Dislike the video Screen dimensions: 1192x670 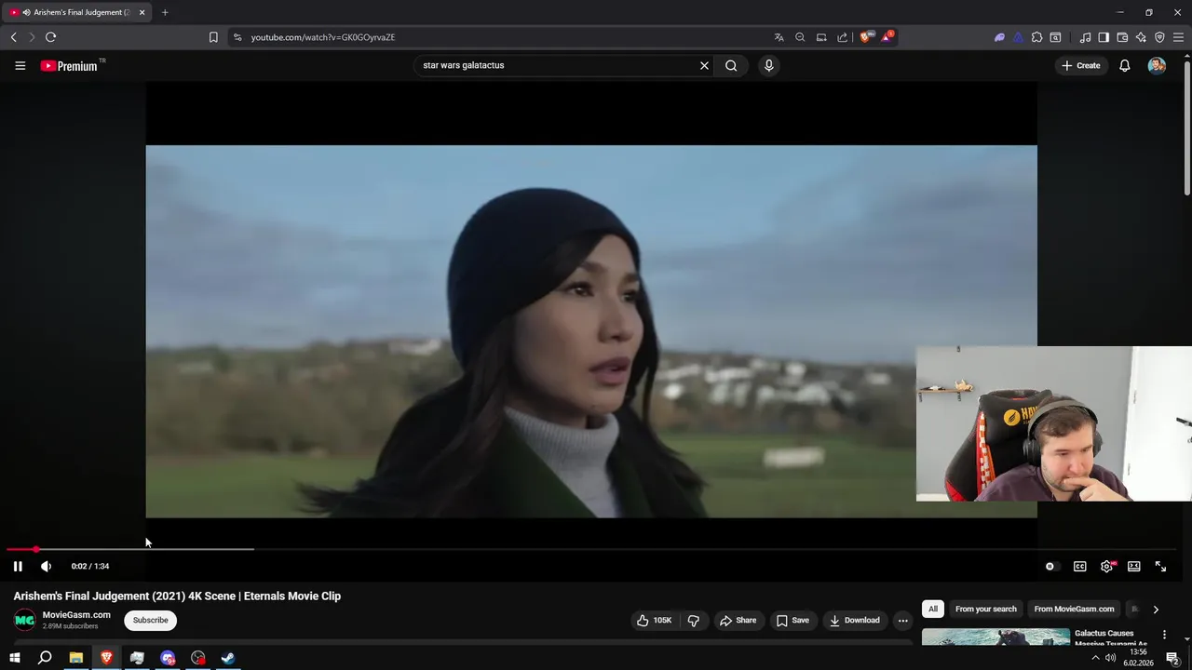click(x=694, y=620)
